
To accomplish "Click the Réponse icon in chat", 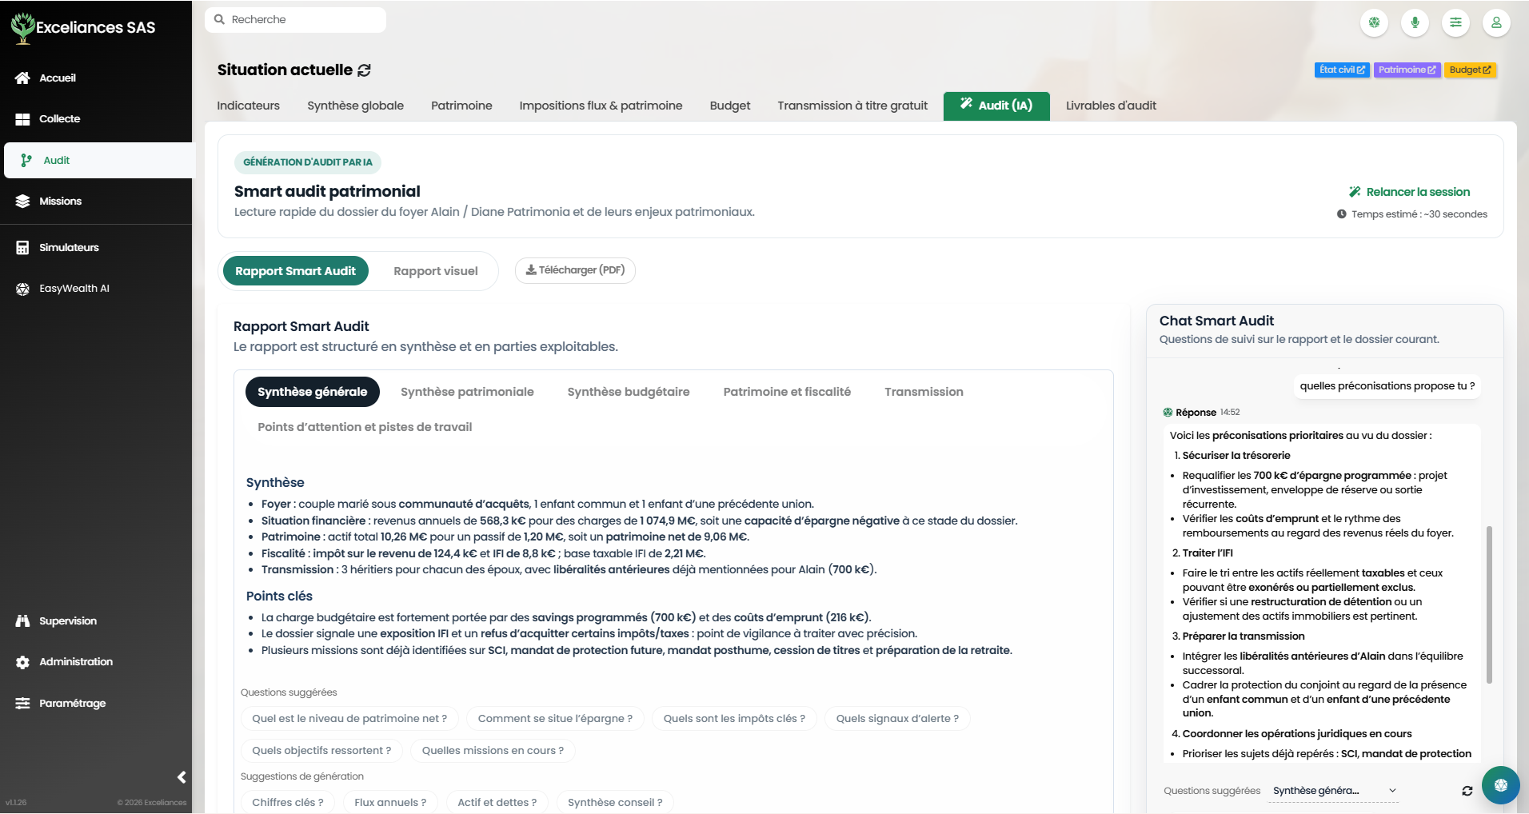I will coord(1168,413).
